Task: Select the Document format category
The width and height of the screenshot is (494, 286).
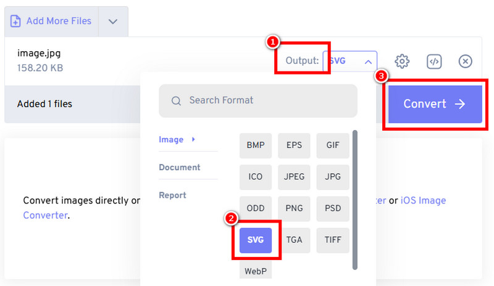Action: (179, 167)
